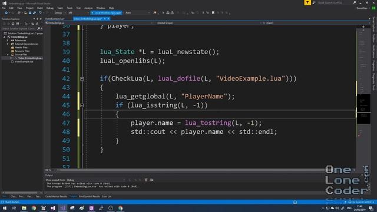Open the Help menu

111,8
